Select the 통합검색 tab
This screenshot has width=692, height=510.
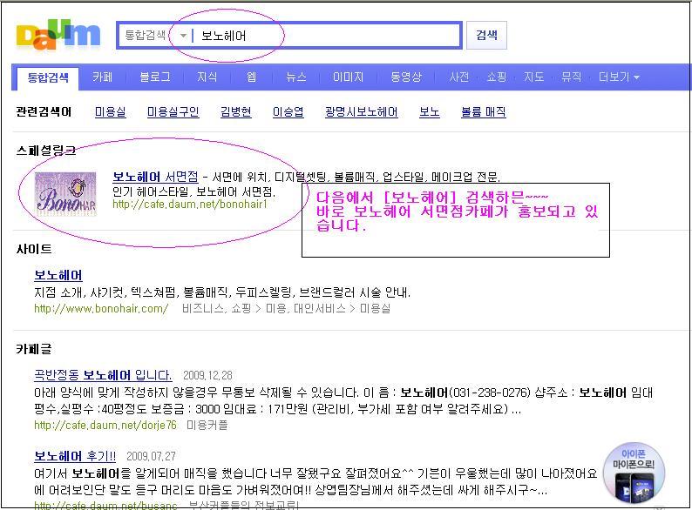[x=48, y=78]
